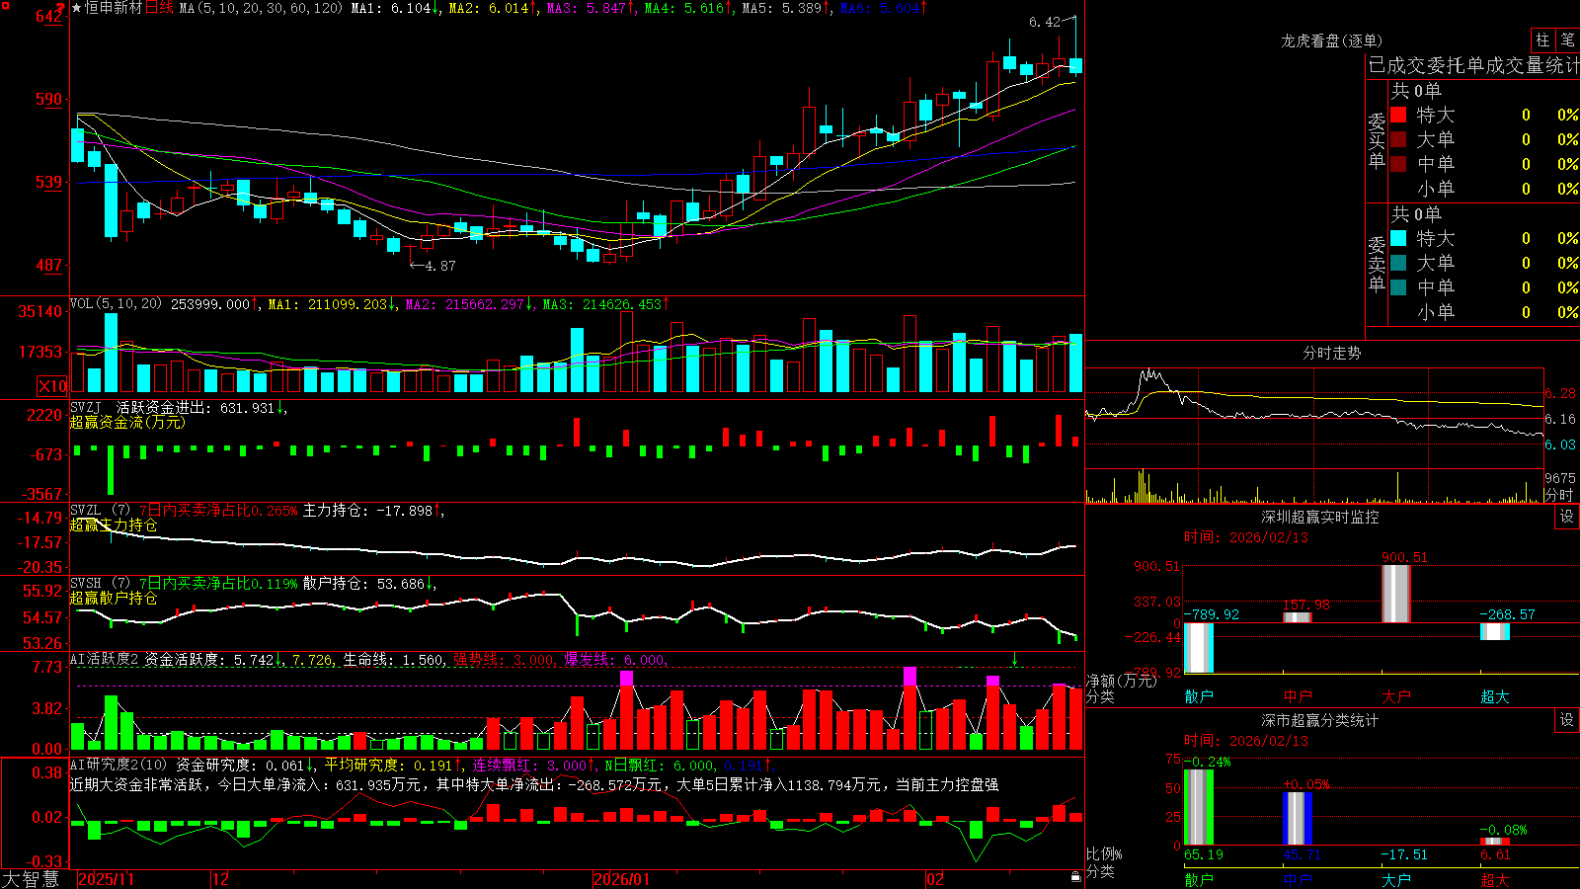Viewport: 1580px width, 889px height.
Task: Click the 大智慧 logo
Action: coord(31,878)
